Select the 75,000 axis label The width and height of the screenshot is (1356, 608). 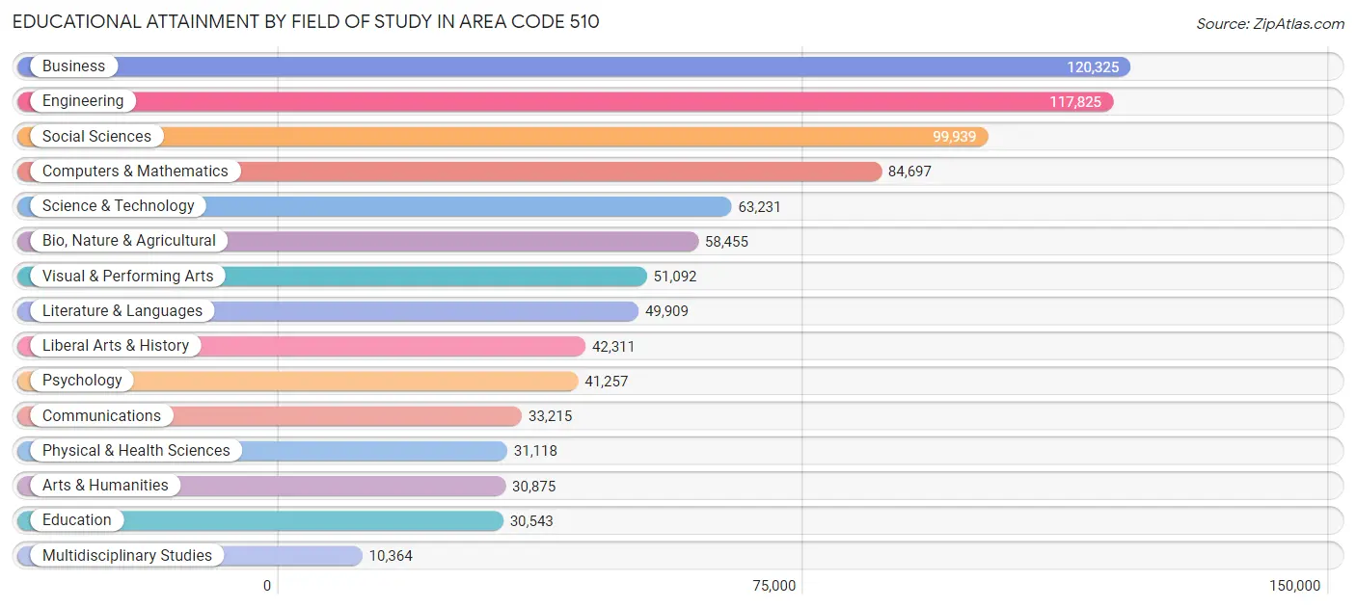[x=775, y=585]
